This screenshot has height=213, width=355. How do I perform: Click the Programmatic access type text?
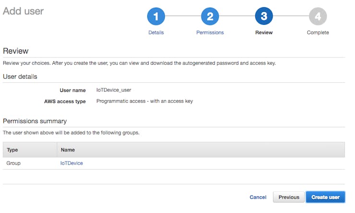[x=145, y=101]
